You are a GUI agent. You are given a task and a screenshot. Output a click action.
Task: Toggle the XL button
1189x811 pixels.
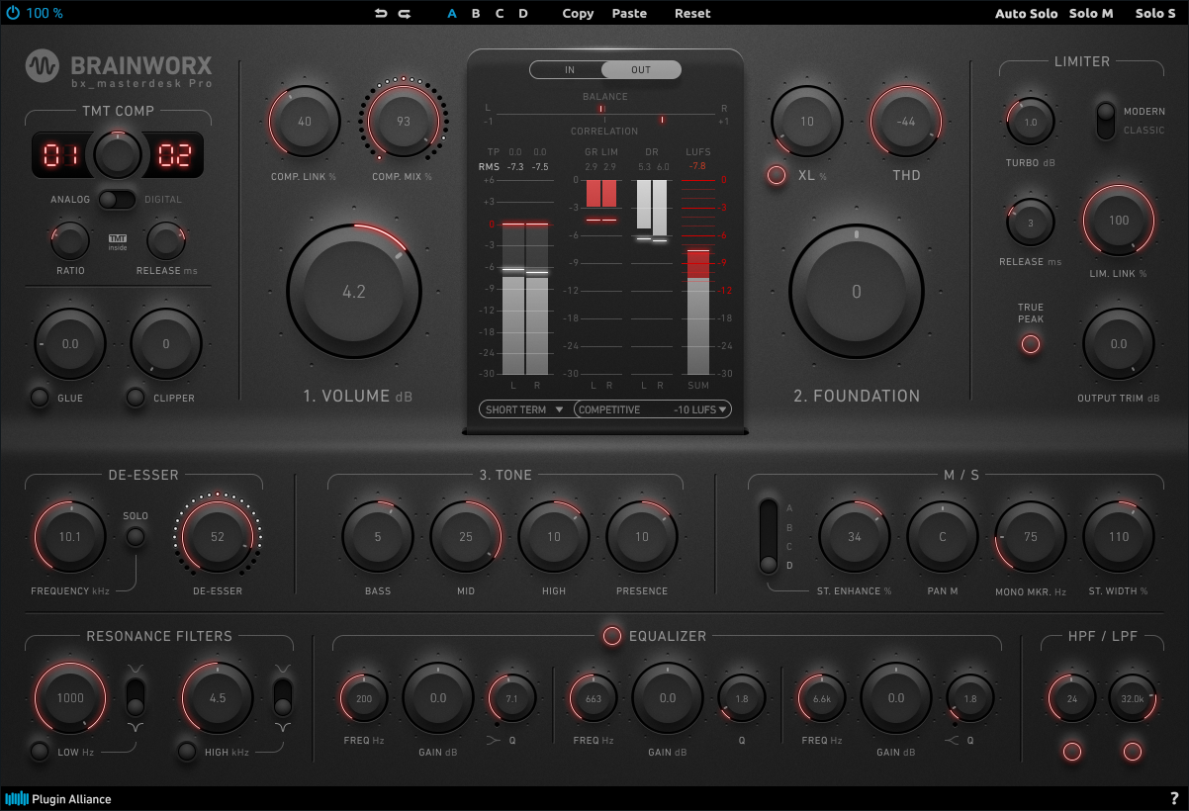click(x=777, y=175)
